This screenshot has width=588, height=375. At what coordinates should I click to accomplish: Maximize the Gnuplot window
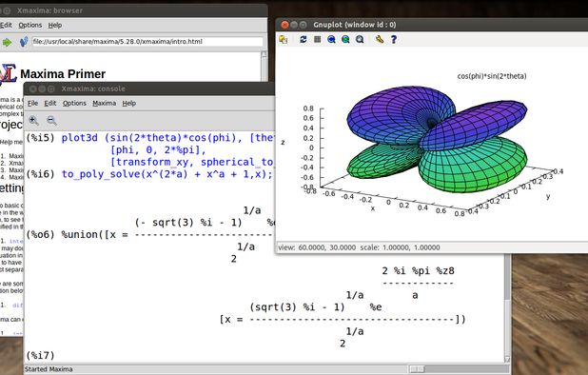(303, 25)
